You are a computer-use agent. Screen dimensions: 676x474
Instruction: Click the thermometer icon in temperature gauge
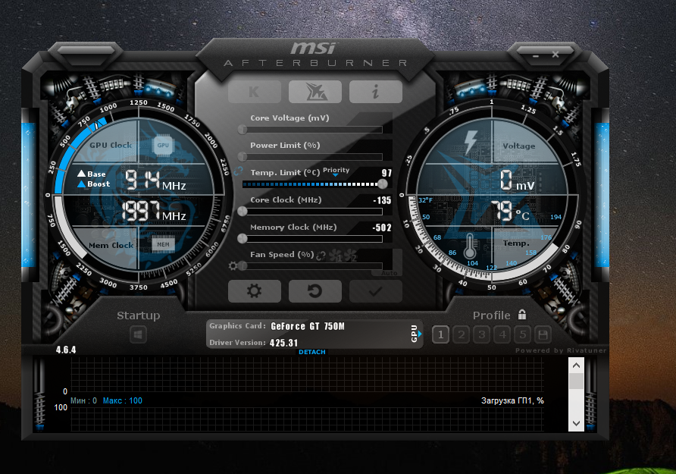470,246
